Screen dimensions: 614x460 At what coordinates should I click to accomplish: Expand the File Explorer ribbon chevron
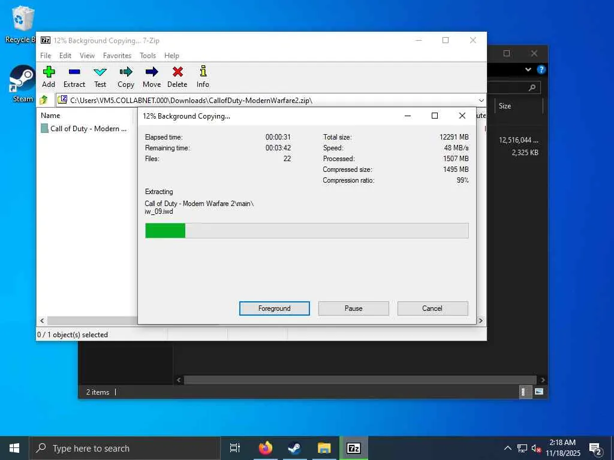pyautogui.click(x=528, y=69)
